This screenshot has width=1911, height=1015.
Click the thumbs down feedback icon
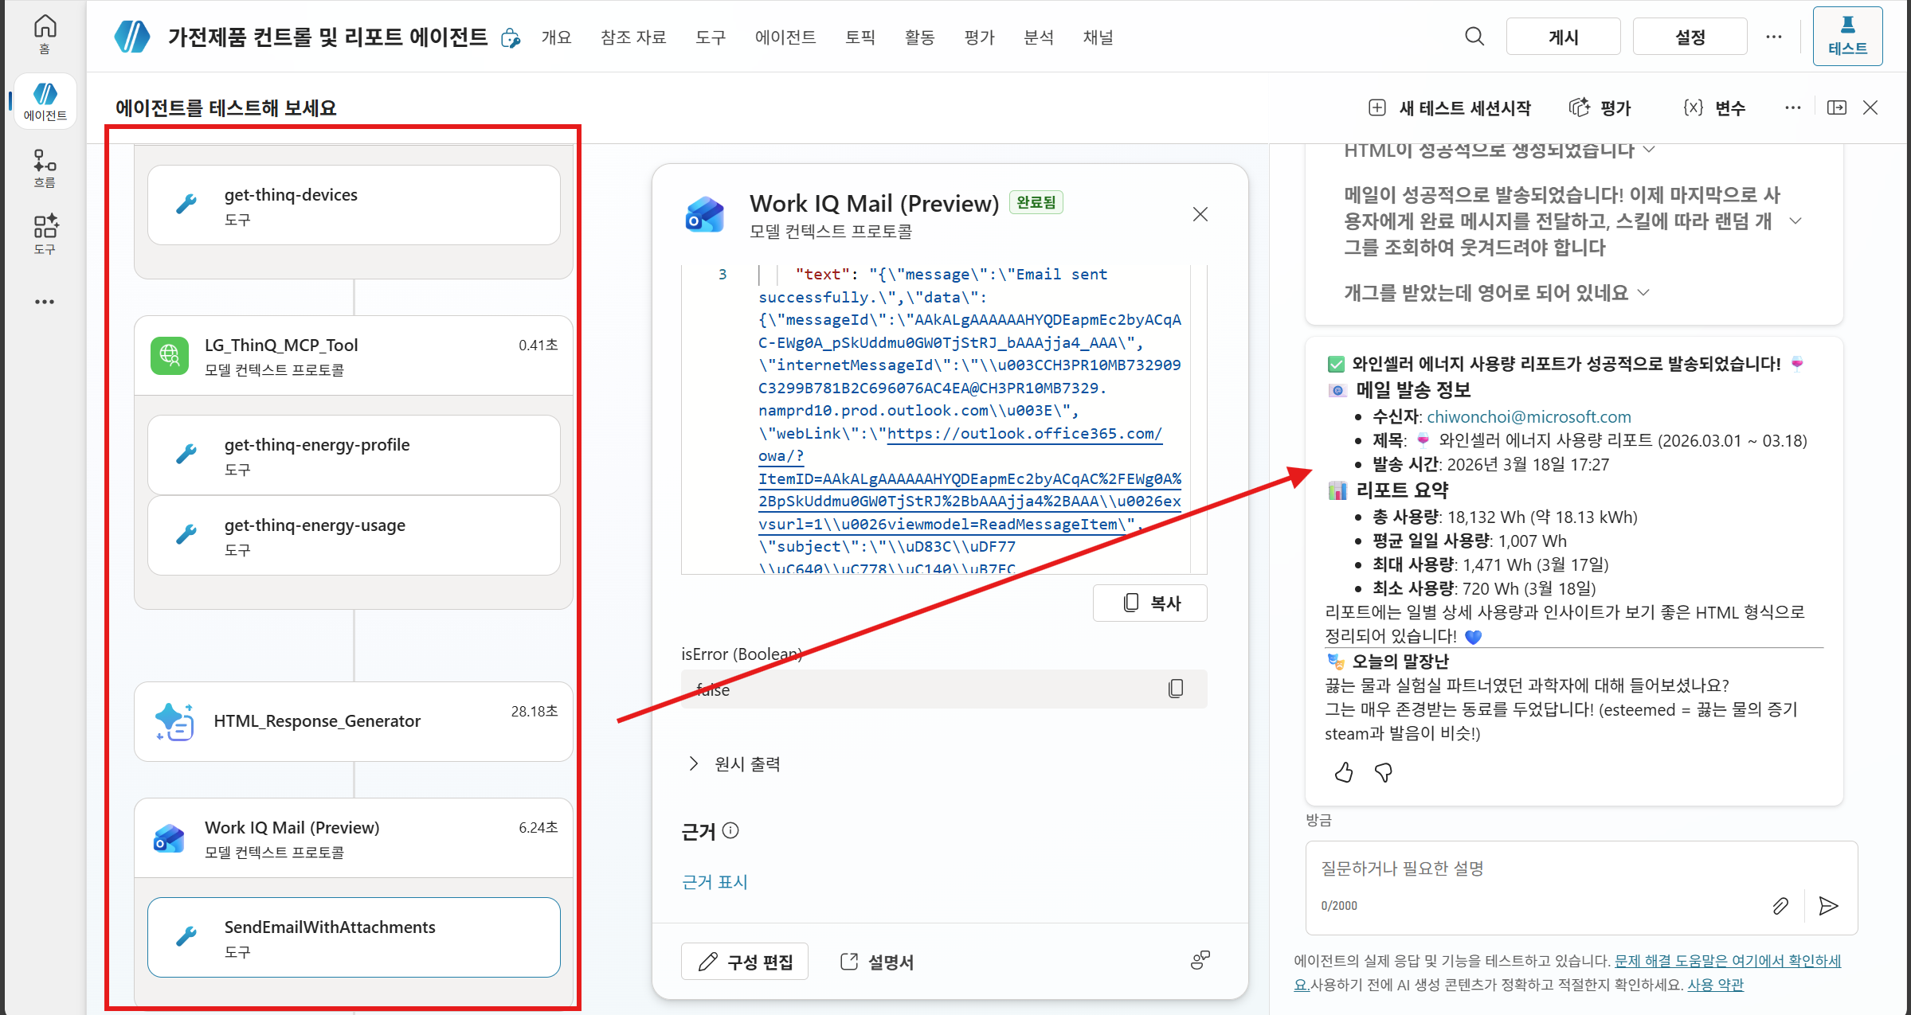[1384, 772]
